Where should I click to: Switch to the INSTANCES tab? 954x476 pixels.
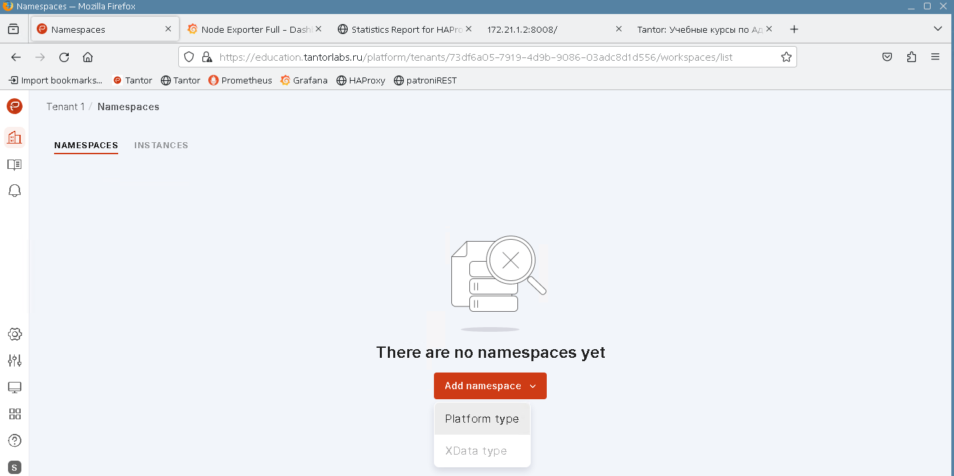161,145
